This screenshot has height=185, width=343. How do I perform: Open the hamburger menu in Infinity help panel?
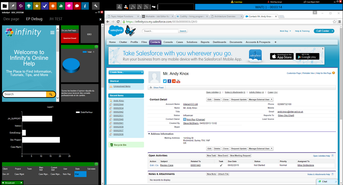52,32
